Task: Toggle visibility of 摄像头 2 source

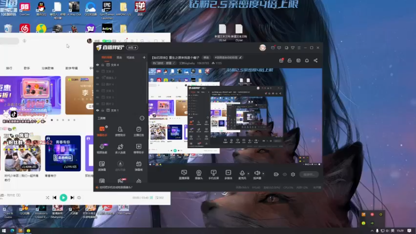Action: [x=98, y=77]
